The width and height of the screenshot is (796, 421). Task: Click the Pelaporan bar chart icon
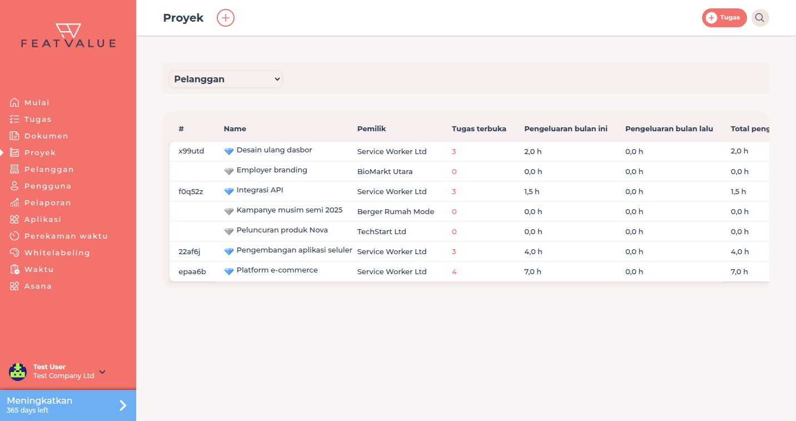click(15, 202)
